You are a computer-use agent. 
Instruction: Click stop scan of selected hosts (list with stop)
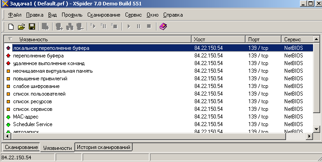(114, 26)
